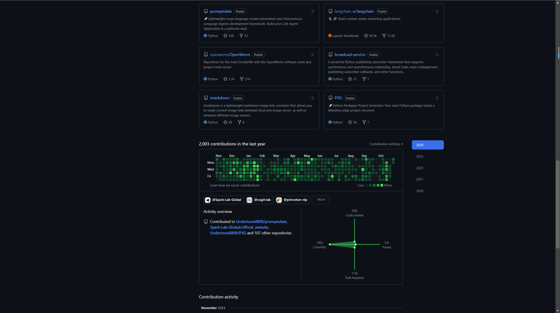Click the darkest green square in the contribution legend
Viewport: 560px width, 313px height.
coord(382,185)
